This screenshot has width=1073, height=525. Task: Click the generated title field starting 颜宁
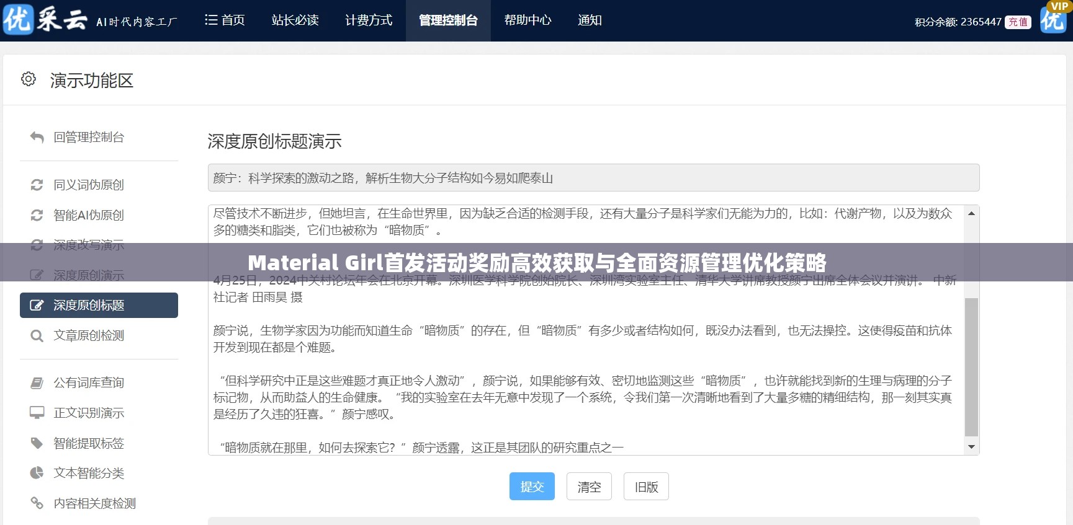(x=593, y=178)
